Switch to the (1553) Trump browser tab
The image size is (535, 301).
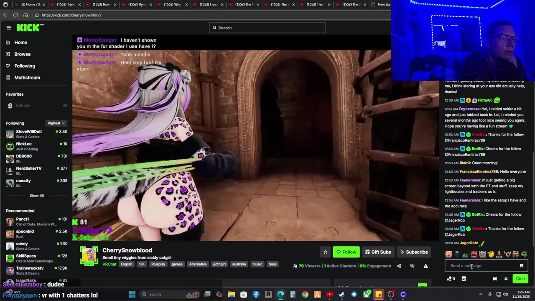point(66,5)
